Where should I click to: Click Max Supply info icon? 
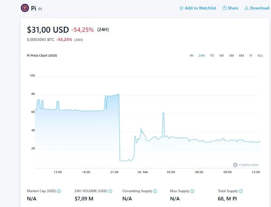point(192,191)
